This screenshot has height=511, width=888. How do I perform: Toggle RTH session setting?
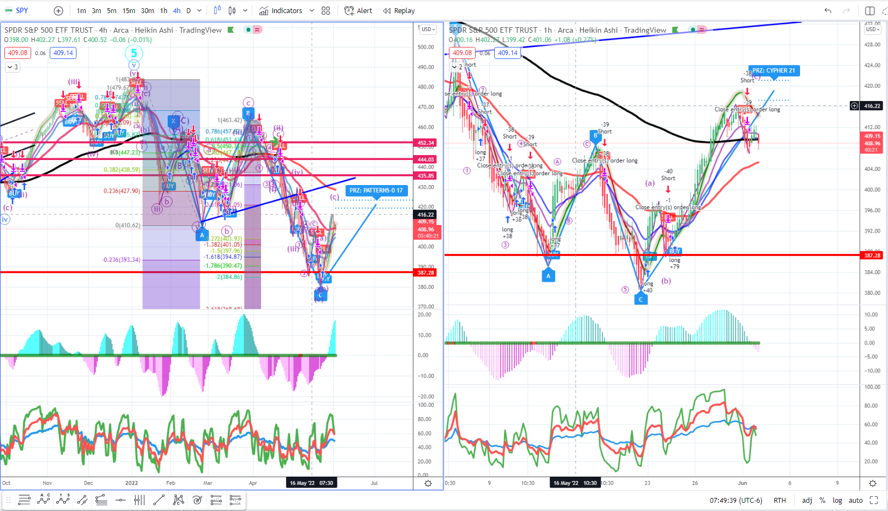[x=780, y=500]
